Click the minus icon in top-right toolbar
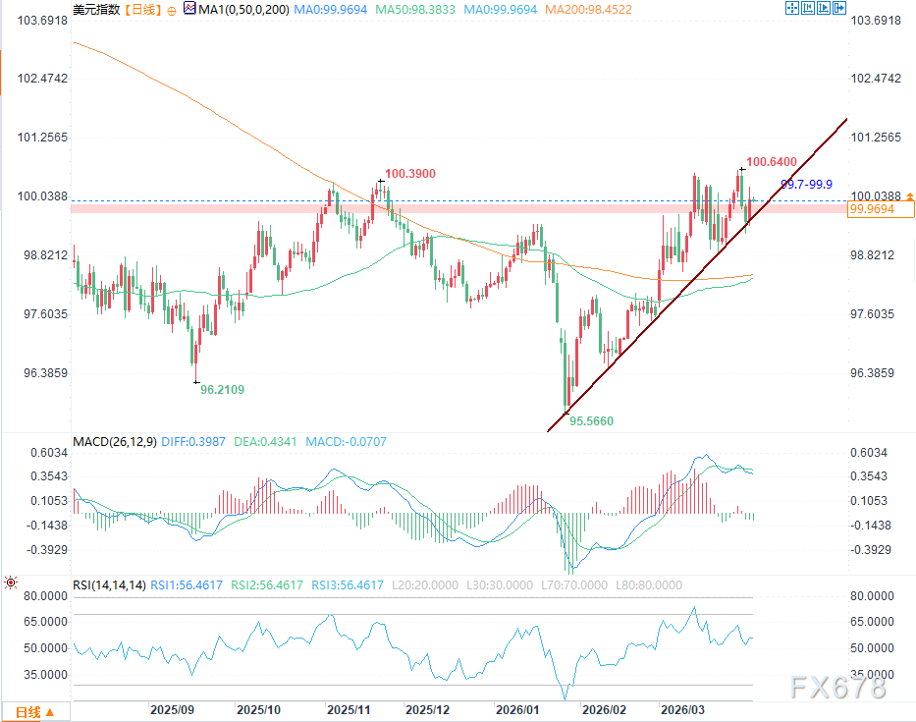 (x=809, y=9)
